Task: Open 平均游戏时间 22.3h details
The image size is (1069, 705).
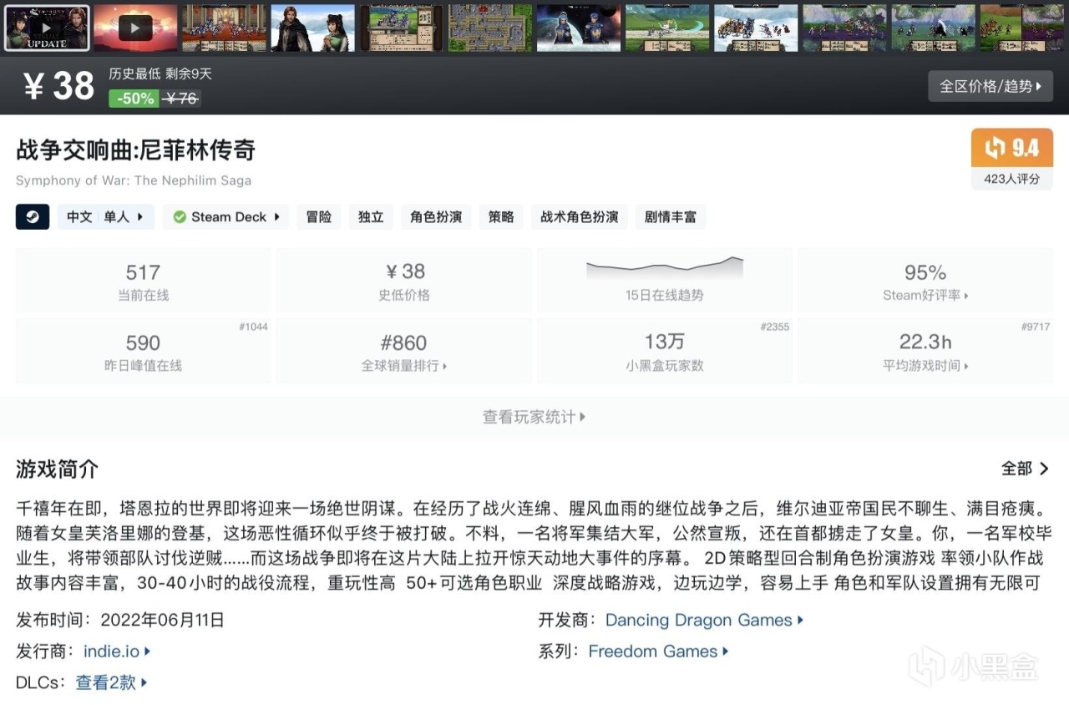Action: (925, 350)
